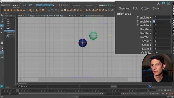This screenshot has width=174, height=98.
Task: Toggle the playback loop icon
Action: [x=160, y=94]
